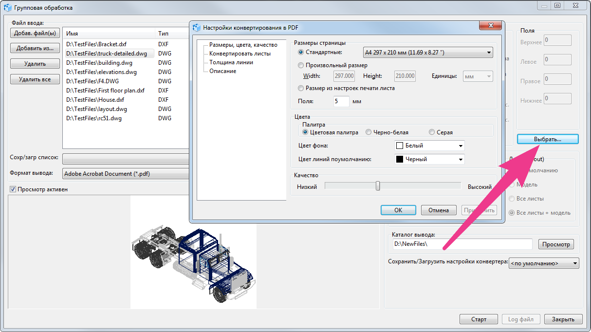Click the Добавить из... button
This screenshot has height=332, width=591.
coord(35,48)
